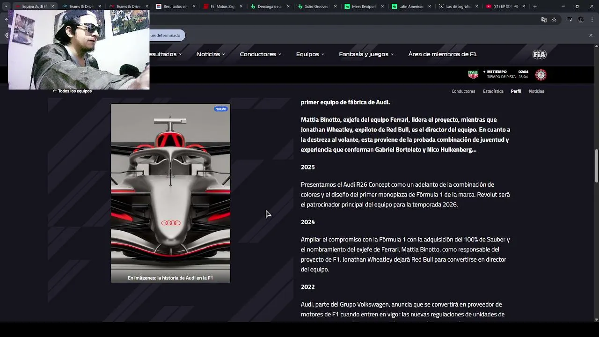Close the Meet Beatport tab

[382, 7]
